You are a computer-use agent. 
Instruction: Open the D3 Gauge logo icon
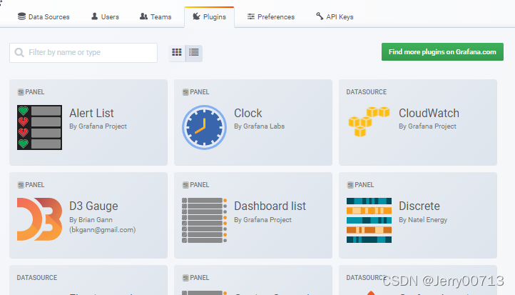pos(39,219)
